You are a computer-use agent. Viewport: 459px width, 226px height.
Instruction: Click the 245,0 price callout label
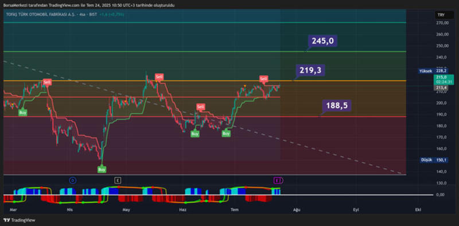322,41
